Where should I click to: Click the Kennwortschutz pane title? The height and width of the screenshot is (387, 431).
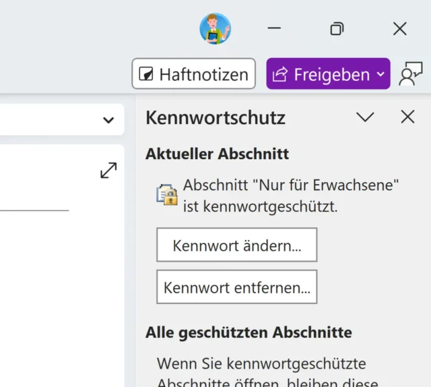coord(215,118)
